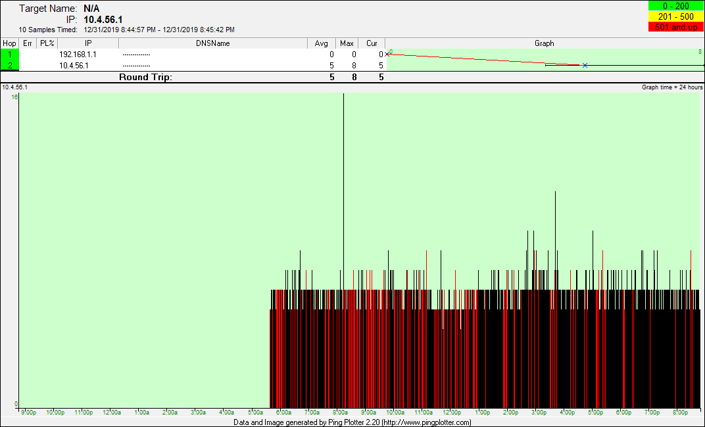Image resolution: width=705 pixels, height=427 pixels.
Task: Select the red 501 and up legend swatch
Action: click(x=675, y=27)
